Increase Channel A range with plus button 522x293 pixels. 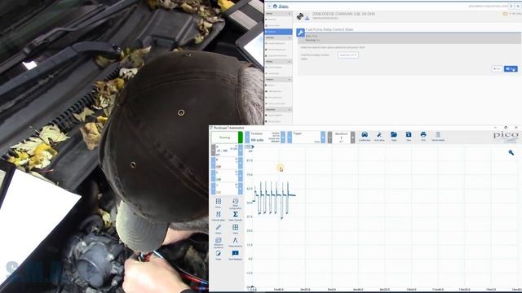pyautogui.click(x=241, y=150)
